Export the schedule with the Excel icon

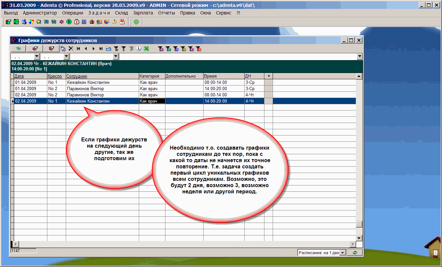point(146,49)
